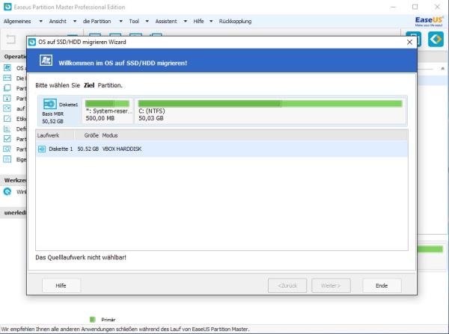The image size is (449, 334).
Task: Click Easeus Partition Master title bar icon
Action: pos(7,7)
